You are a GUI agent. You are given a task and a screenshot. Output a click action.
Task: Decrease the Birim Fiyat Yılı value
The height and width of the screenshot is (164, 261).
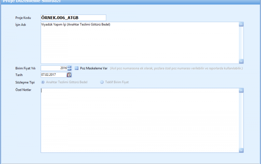(x=69, y=69)
